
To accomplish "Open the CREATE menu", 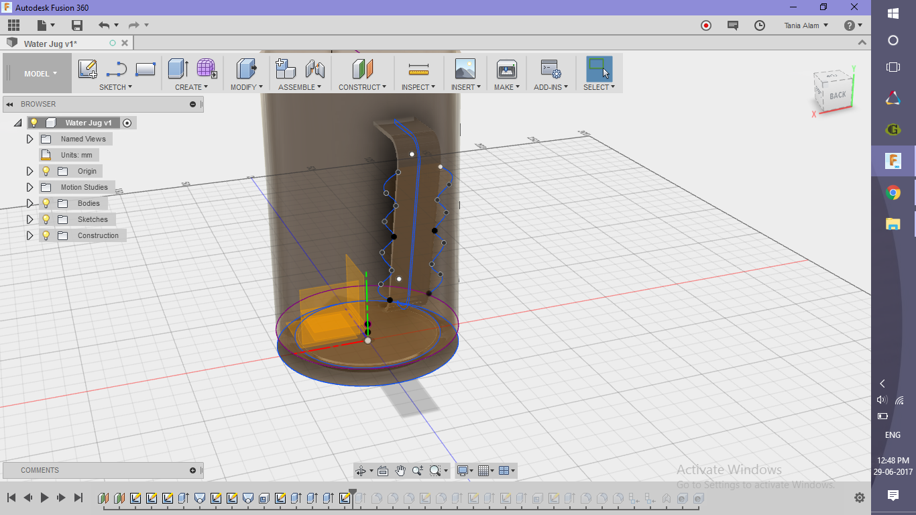I will [x=192, y=87].
